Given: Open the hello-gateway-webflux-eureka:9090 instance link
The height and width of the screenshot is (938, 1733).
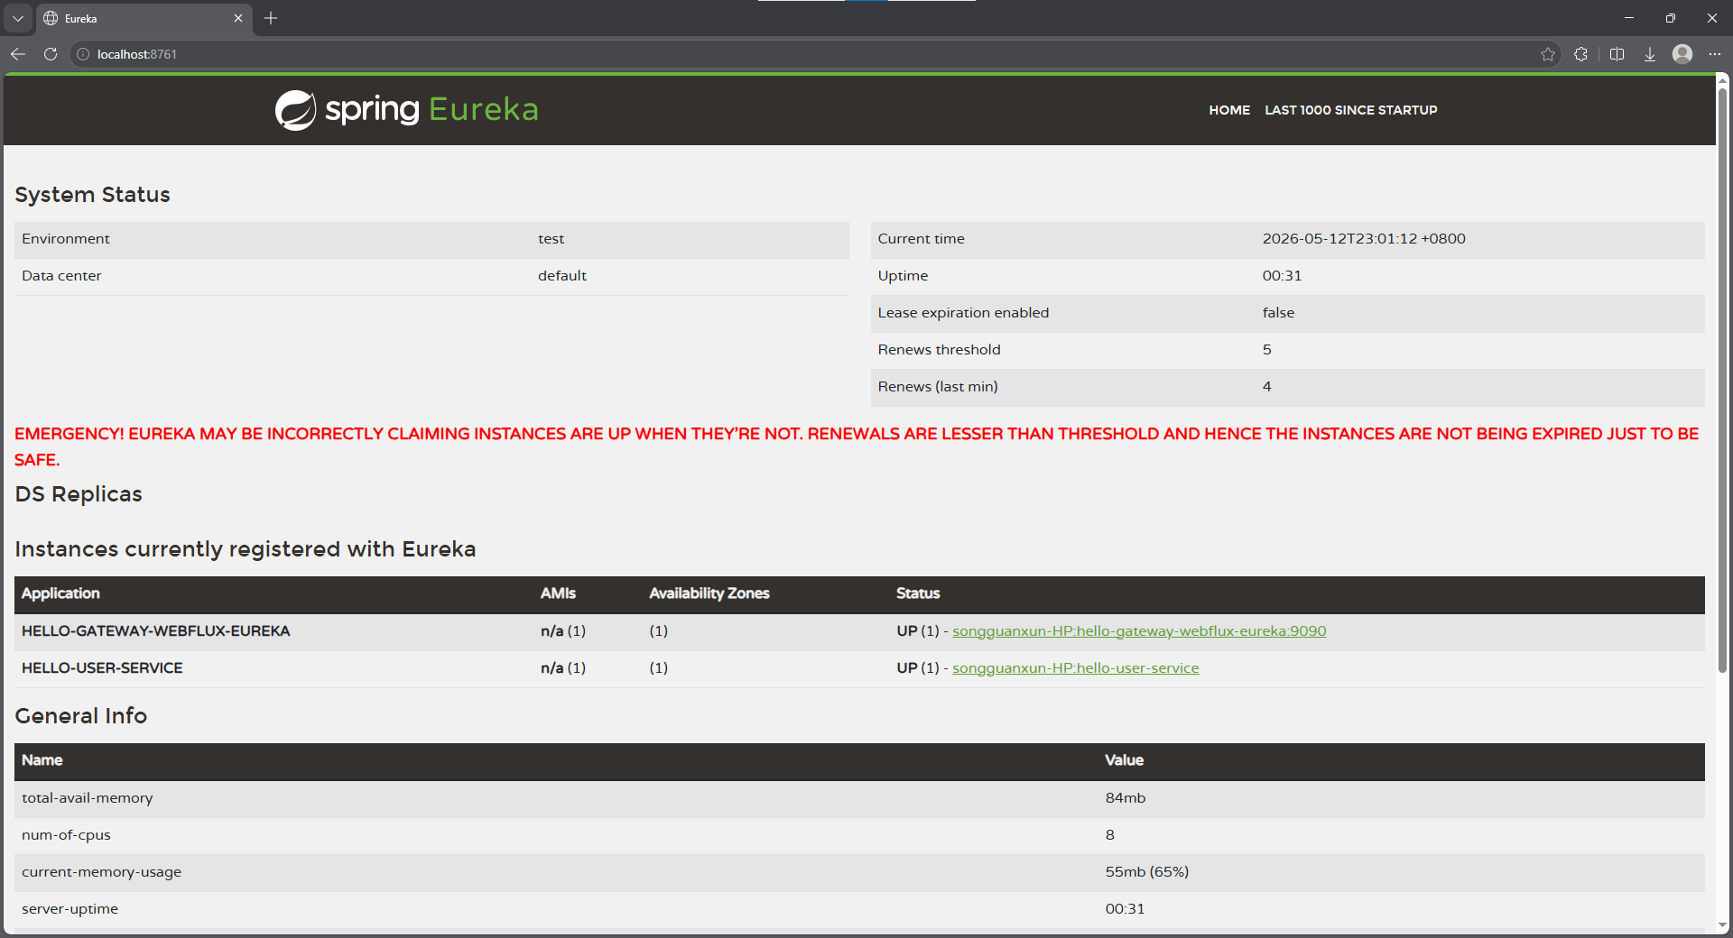Looking at the screenshot, I should click(x=1139, y=631).
